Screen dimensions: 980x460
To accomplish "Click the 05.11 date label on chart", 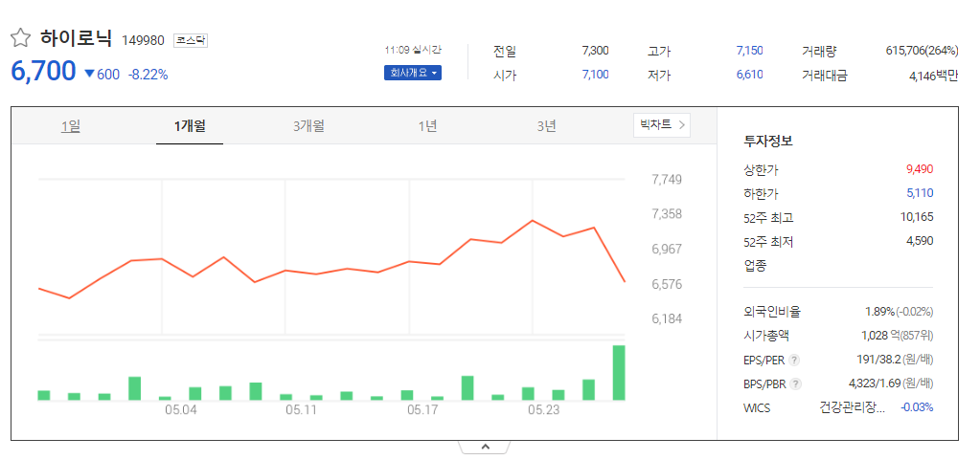I will 302,410.
